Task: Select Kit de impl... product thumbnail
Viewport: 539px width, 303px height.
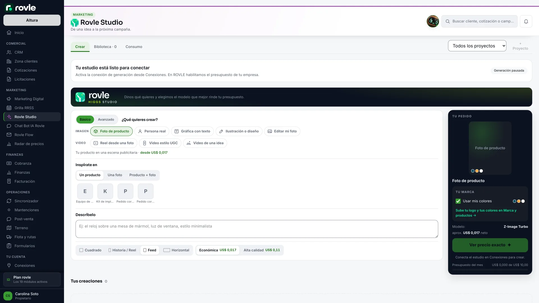Action: [105, 194]
